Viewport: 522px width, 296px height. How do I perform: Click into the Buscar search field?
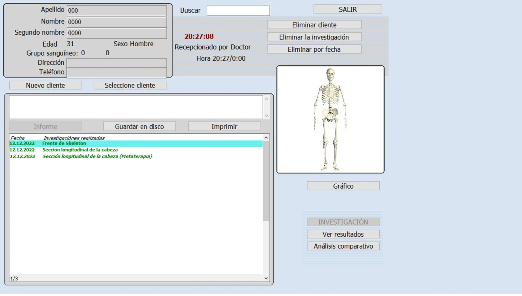[x=238, y=11]
